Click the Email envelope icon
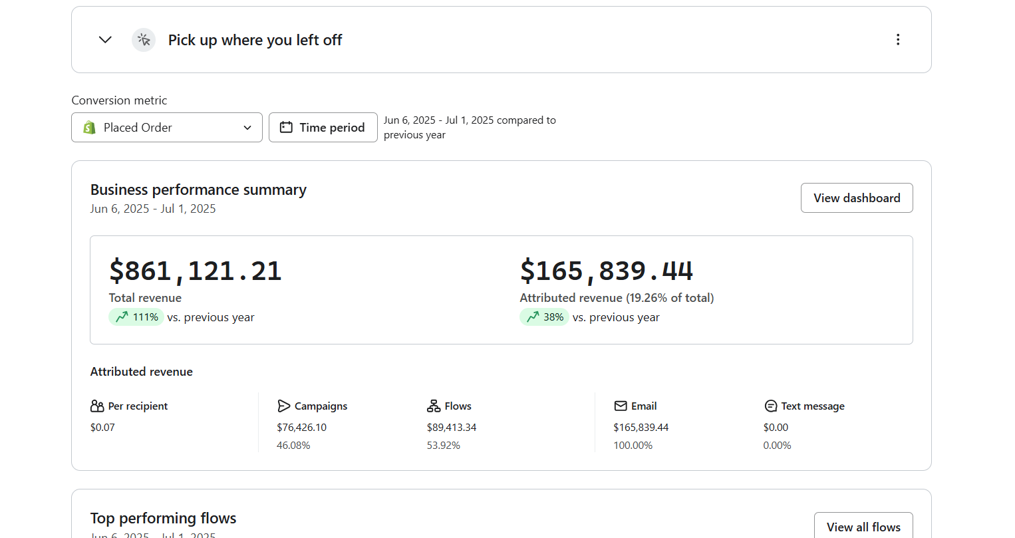Viewport: 1015px width, 538px height. (621, 406)
